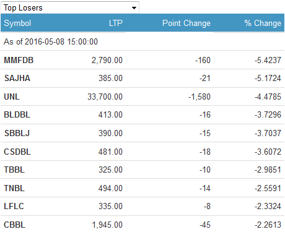285x232 pixels.
Task: Open the MMFDB stock symbol
Action: coord(19,60)
